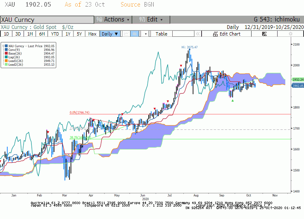Collapse the legend box expander

3,46
